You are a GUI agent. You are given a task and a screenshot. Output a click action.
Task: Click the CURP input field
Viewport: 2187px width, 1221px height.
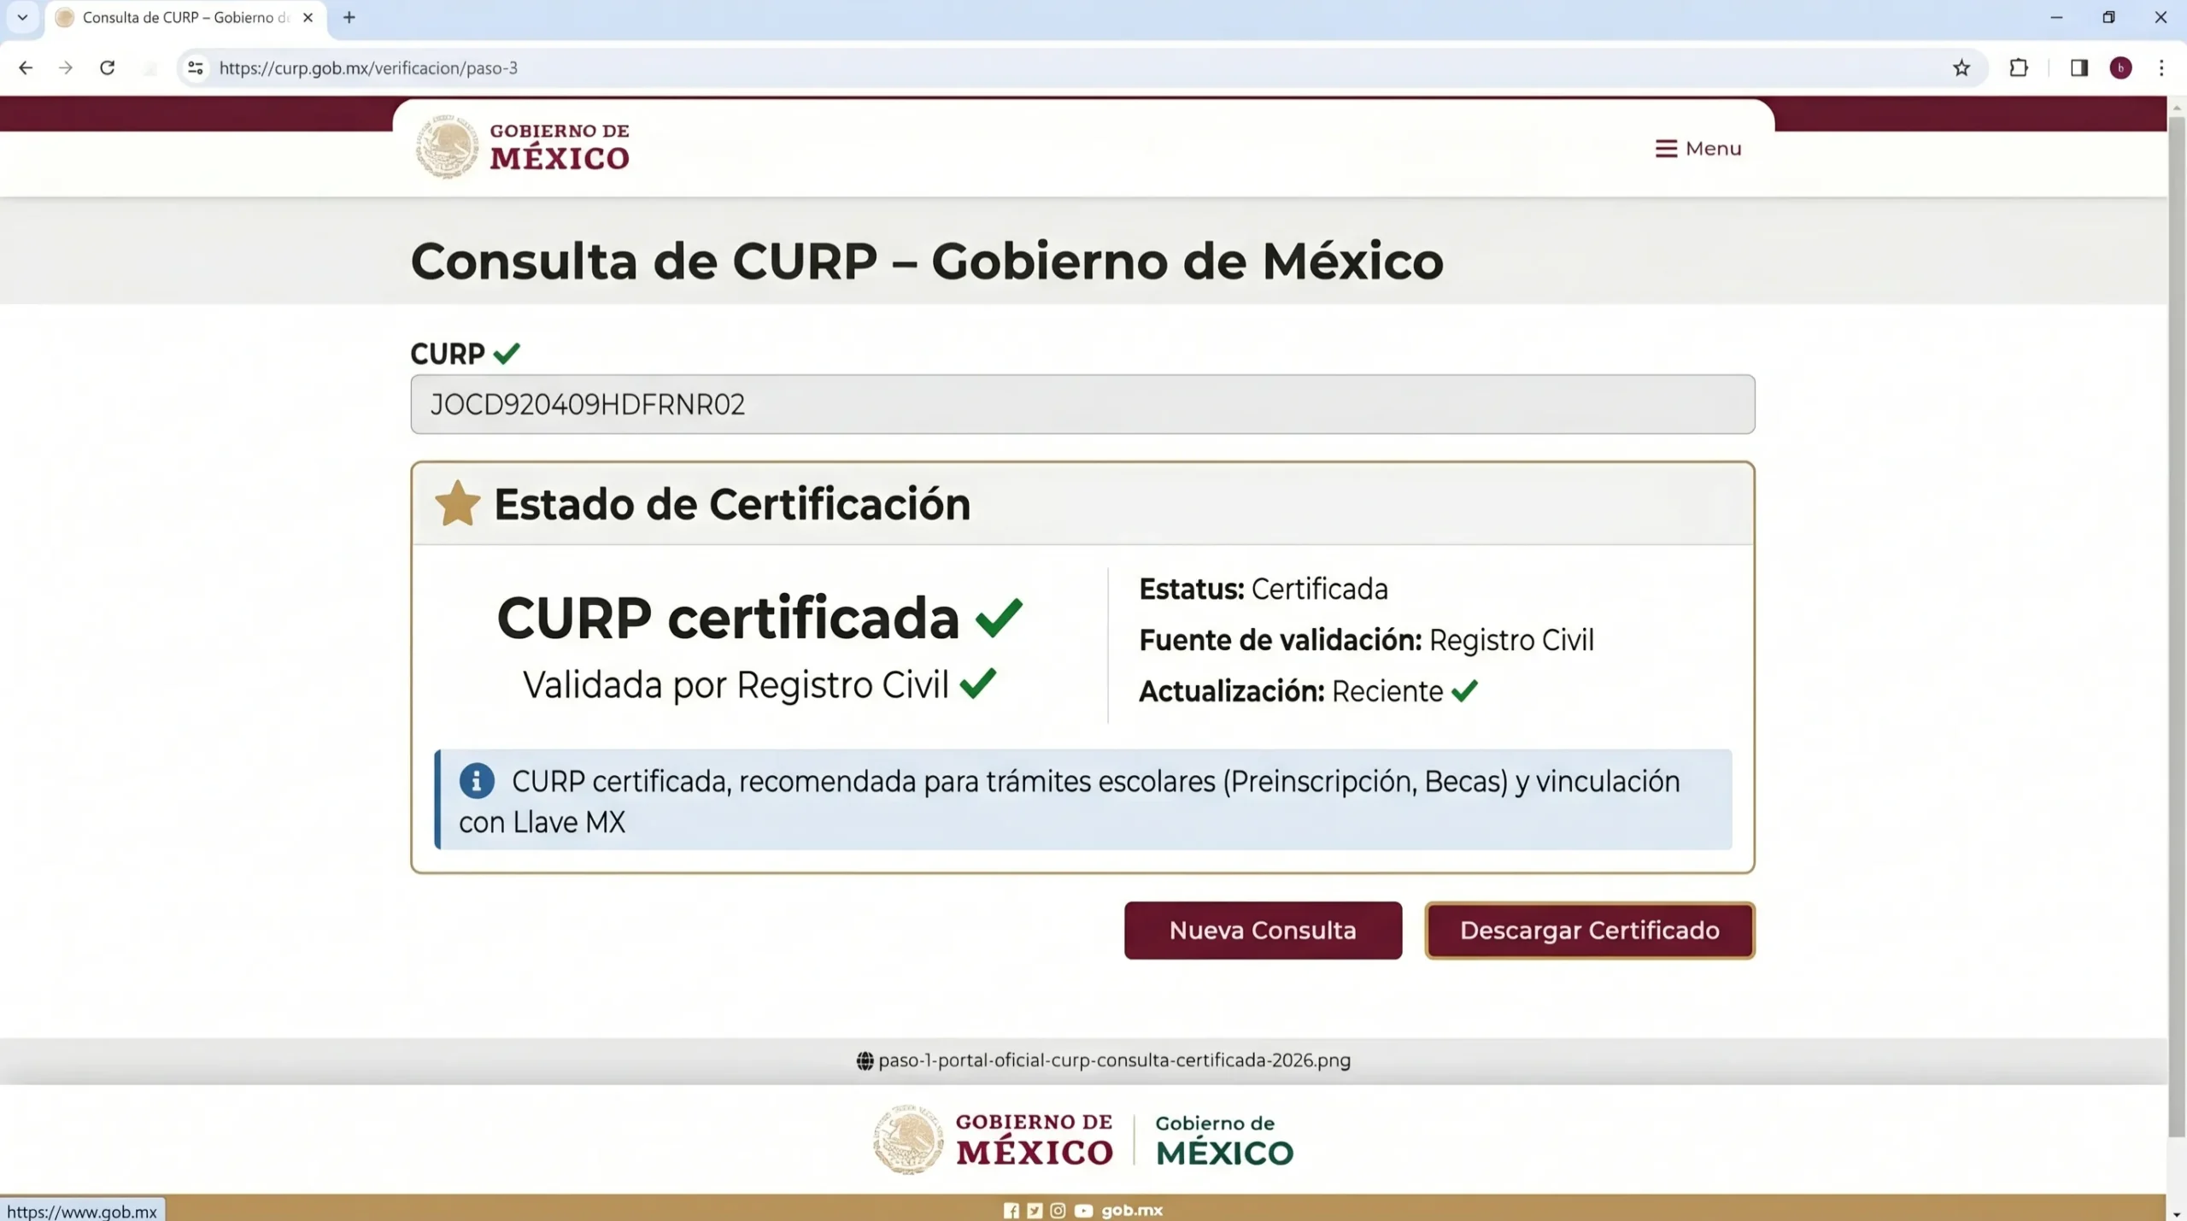point(1082,404)
